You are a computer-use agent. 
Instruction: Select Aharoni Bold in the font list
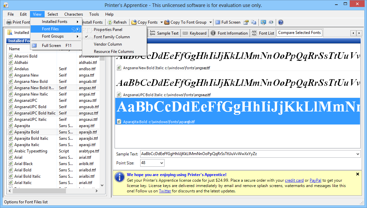click(26, 56)
